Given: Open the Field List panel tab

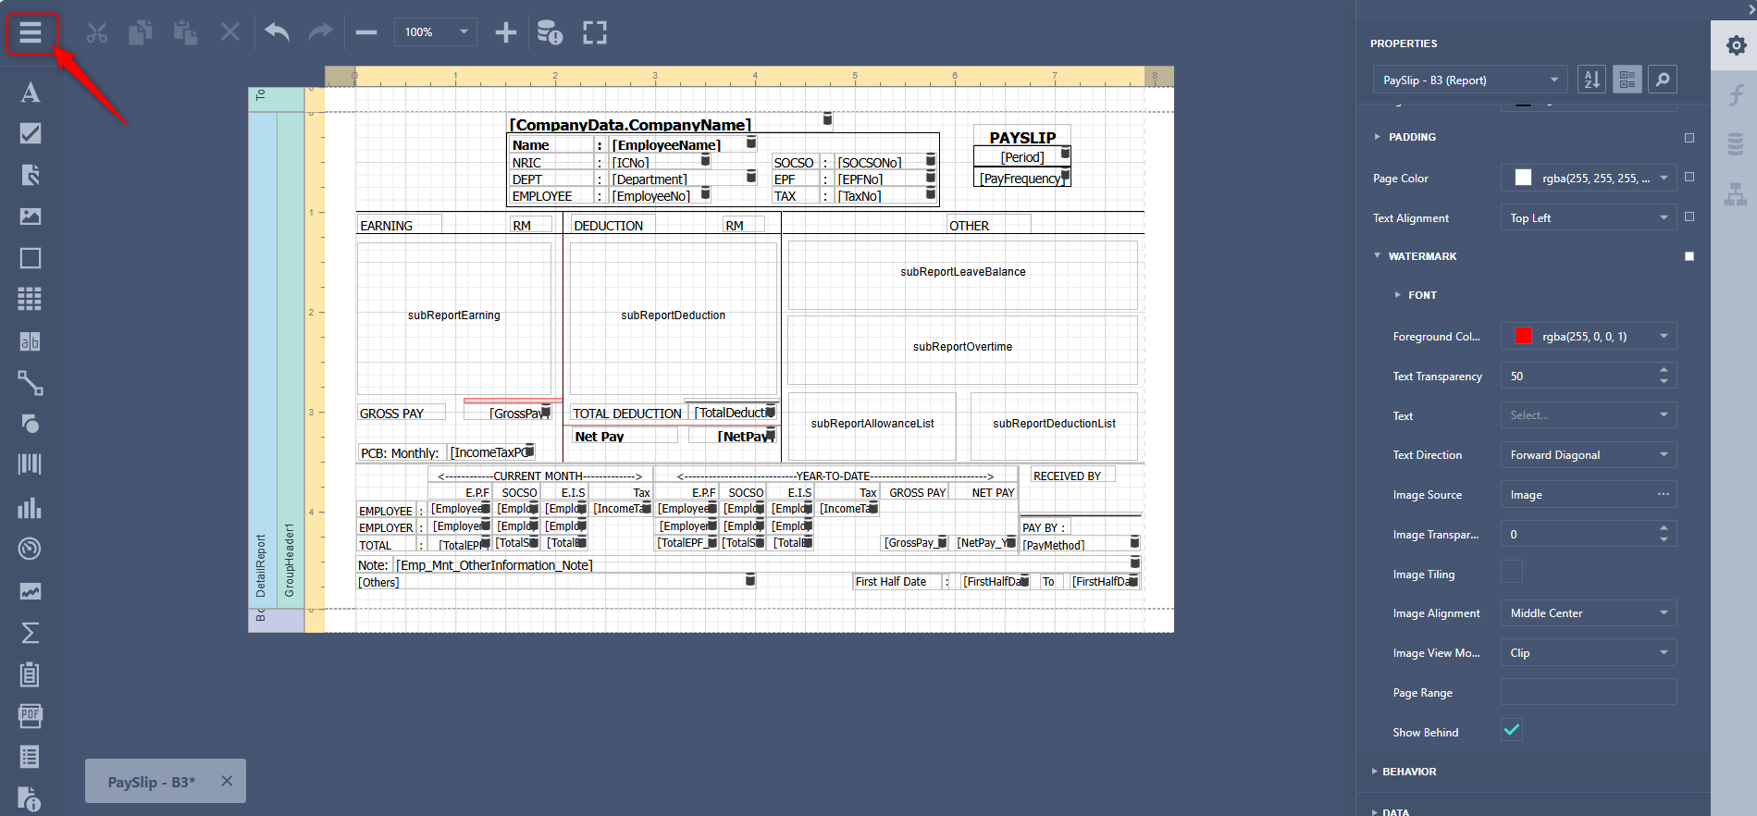Looking at the screenshot, I should pos(1736,144).
